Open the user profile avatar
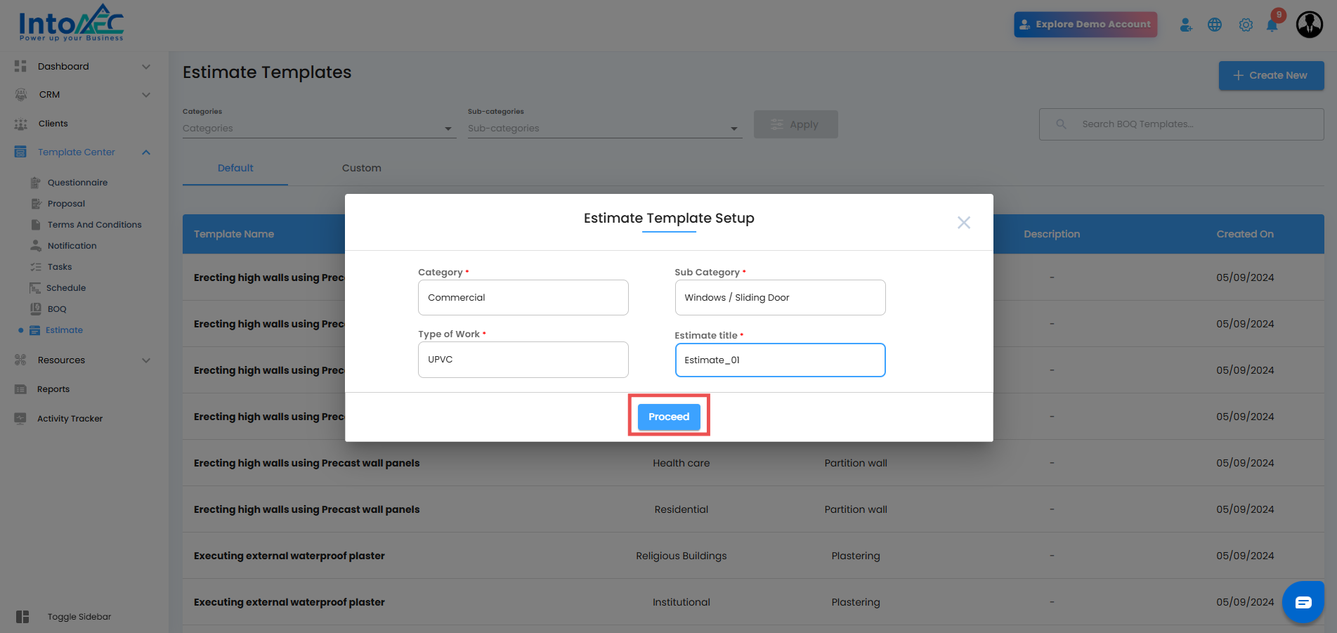 [x=1309, y=25]
